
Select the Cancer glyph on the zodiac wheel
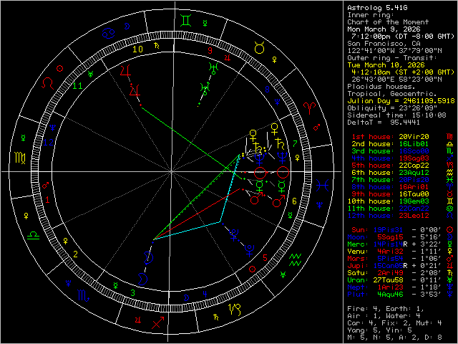tap(109, 33)
